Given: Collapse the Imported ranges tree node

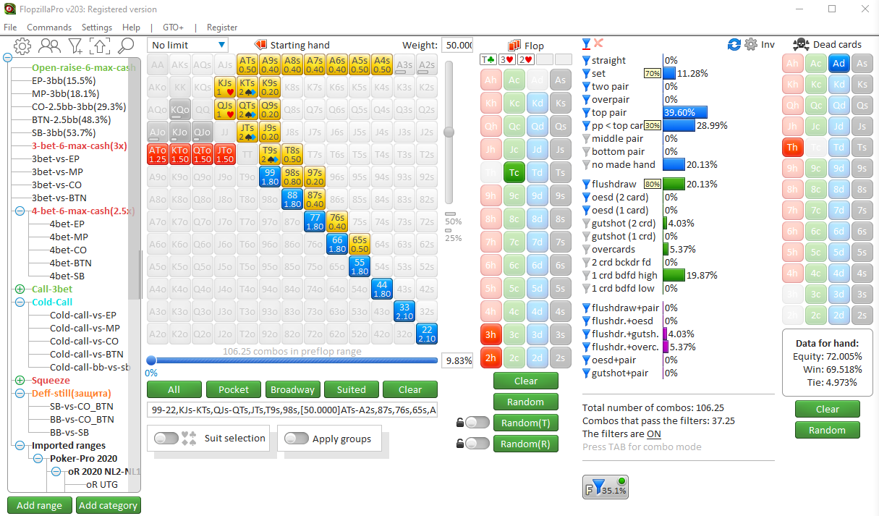Looking at the screenshot, I should pyautogui.click(x=19, y=446).
